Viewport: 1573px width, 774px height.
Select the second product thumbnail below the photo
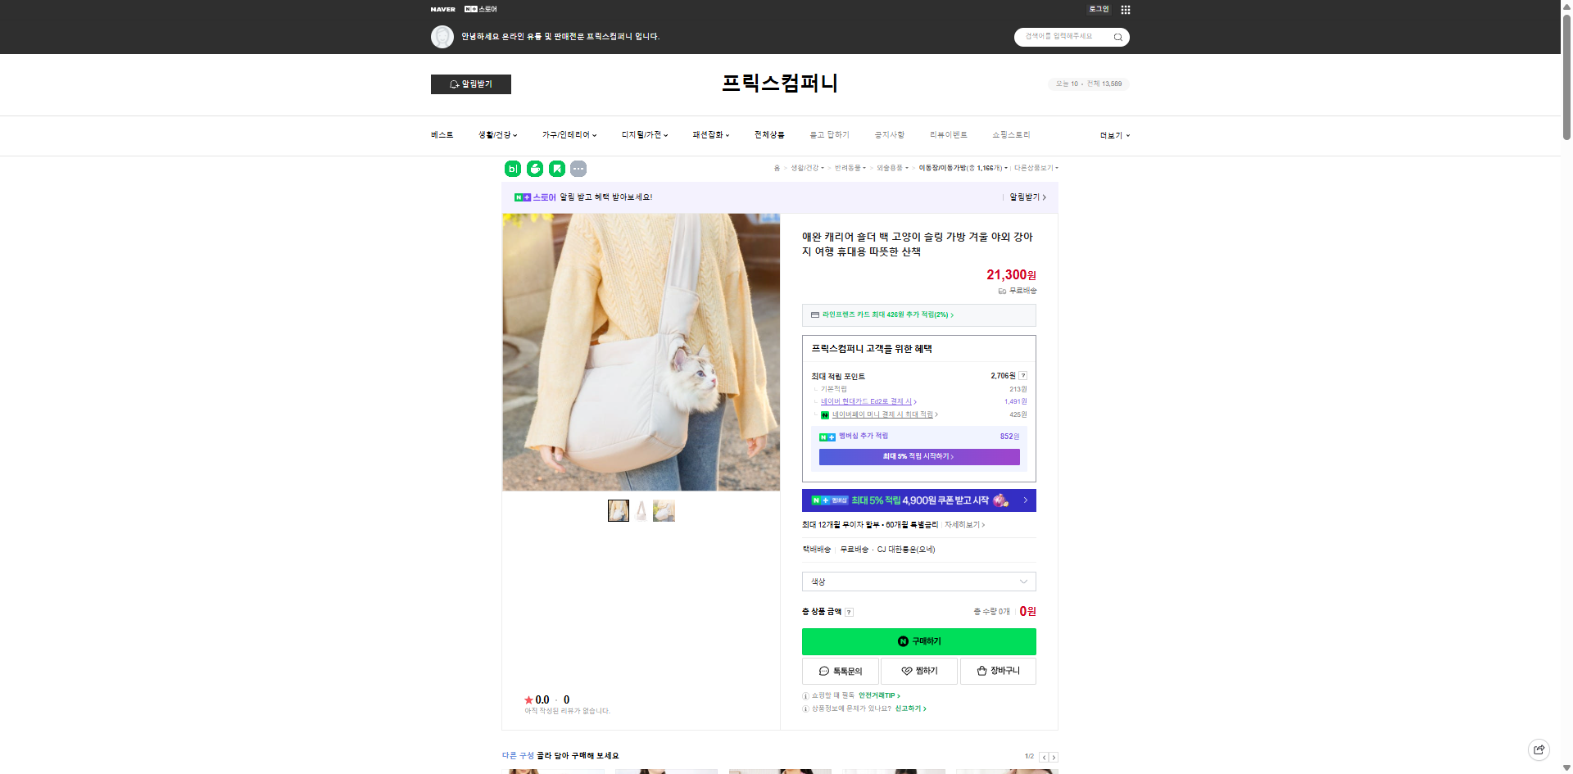[x=641, y=509]
